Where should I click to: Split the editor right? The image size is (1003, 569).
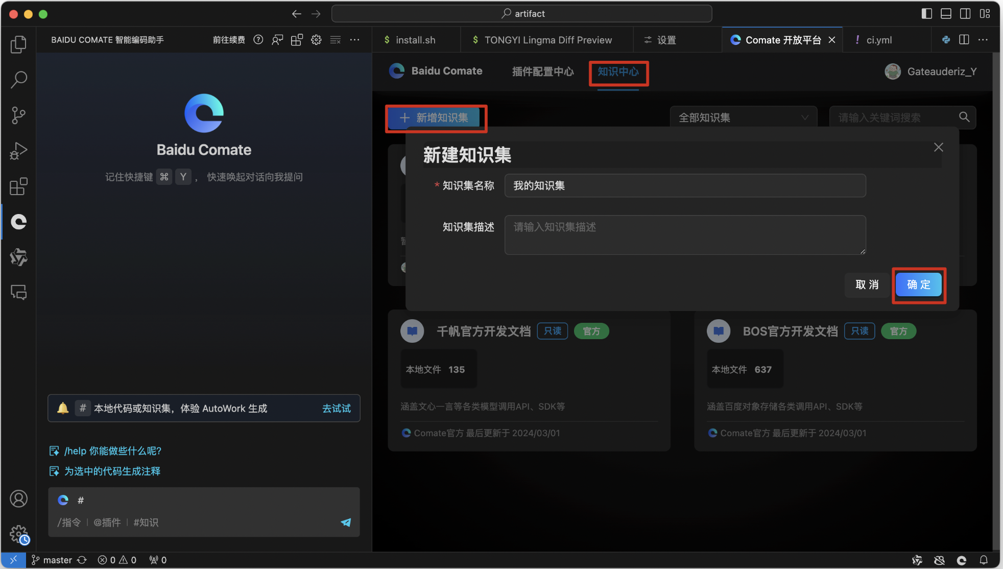coord(964,40)
